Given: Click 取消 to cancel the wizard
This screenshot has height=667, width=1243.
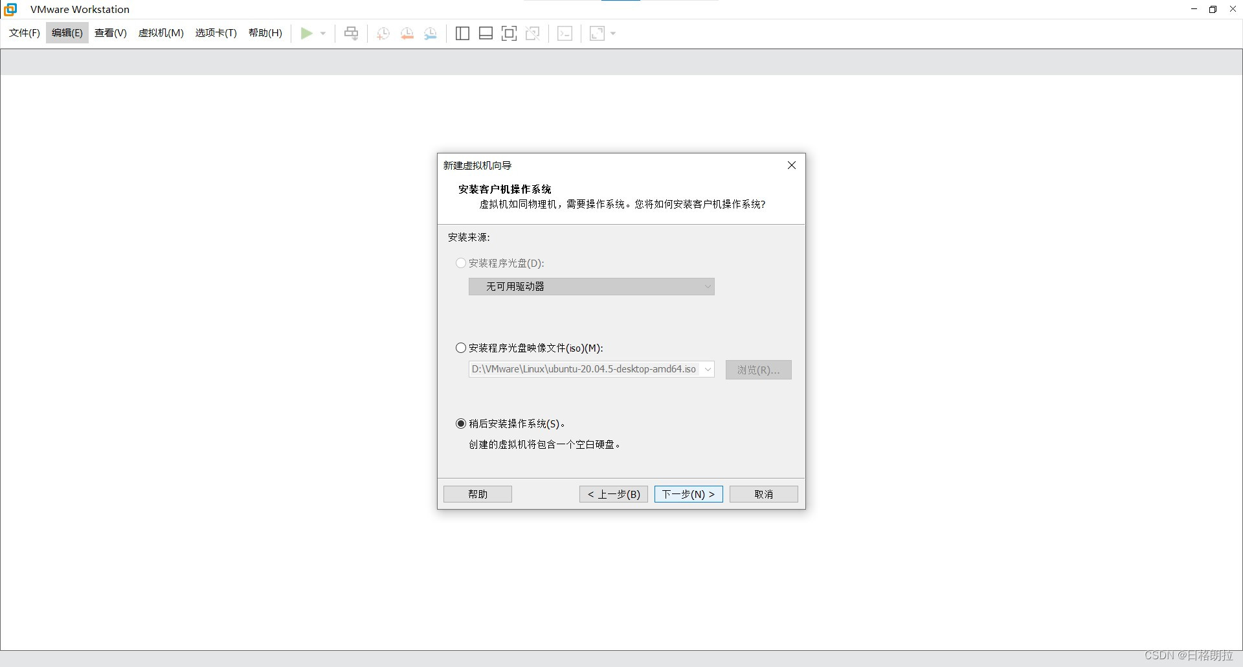Looking at the screenshot, I should (764, 494).
